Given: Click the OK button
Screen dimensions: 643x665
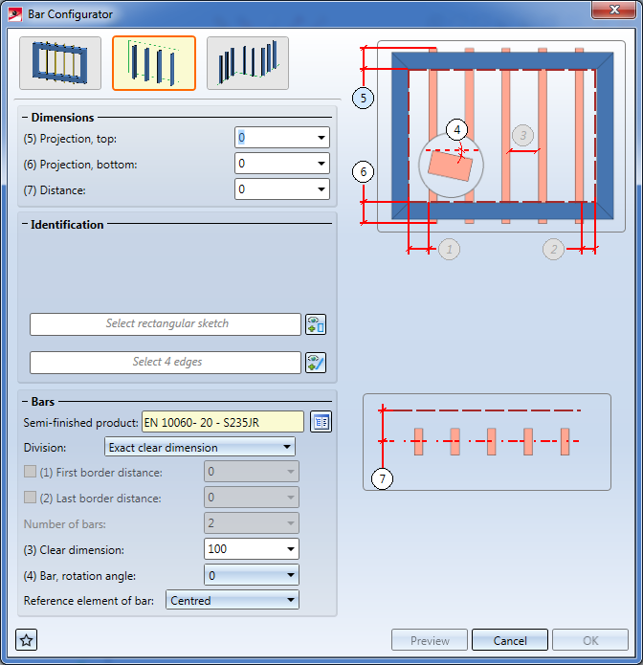Looking at the screenshot, I should pos(590,640).
